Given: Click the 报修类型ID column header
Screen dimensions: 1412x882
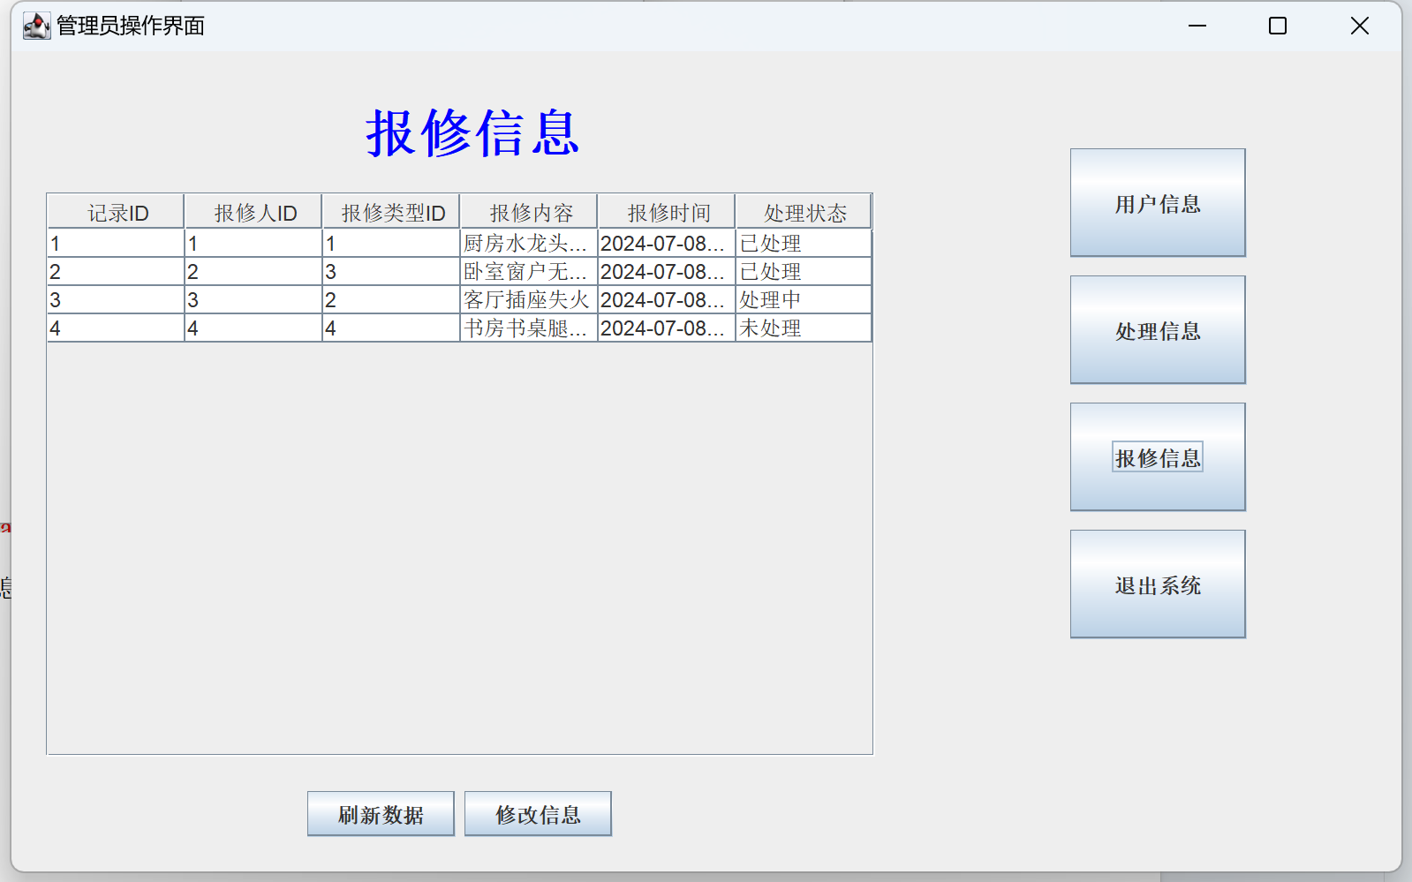Looking at the screenshot, I should (x=391, y=213).
